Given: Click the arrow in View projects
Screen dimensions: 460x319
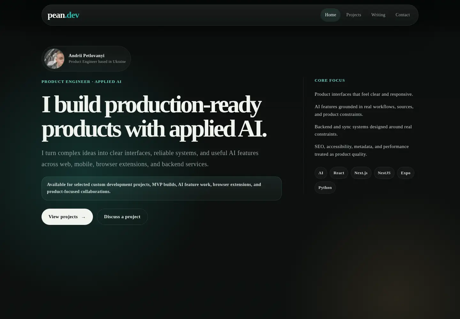Looking at the screenshot, I should pyautogui.click(x=83, y=217).
